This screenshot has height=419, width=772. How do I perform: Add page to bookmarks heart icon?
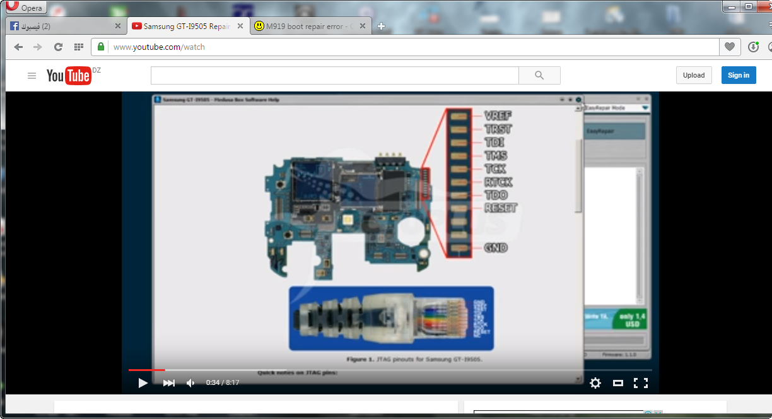[x=730, y=47]
